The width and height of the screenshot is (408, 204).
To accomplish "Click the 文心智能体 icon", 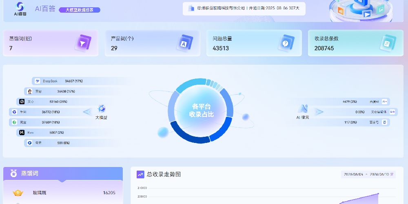I will click(392, 112).
